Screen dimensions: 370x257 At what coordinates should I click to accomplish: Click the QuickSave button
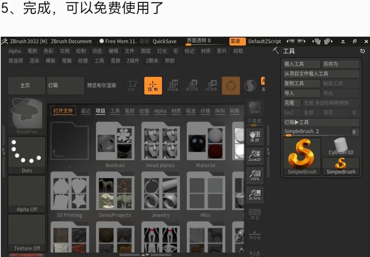[164, 41]
